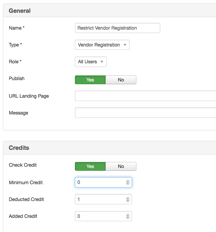Click the Deducted Credit stepper arrows

(x=128, y=199)
